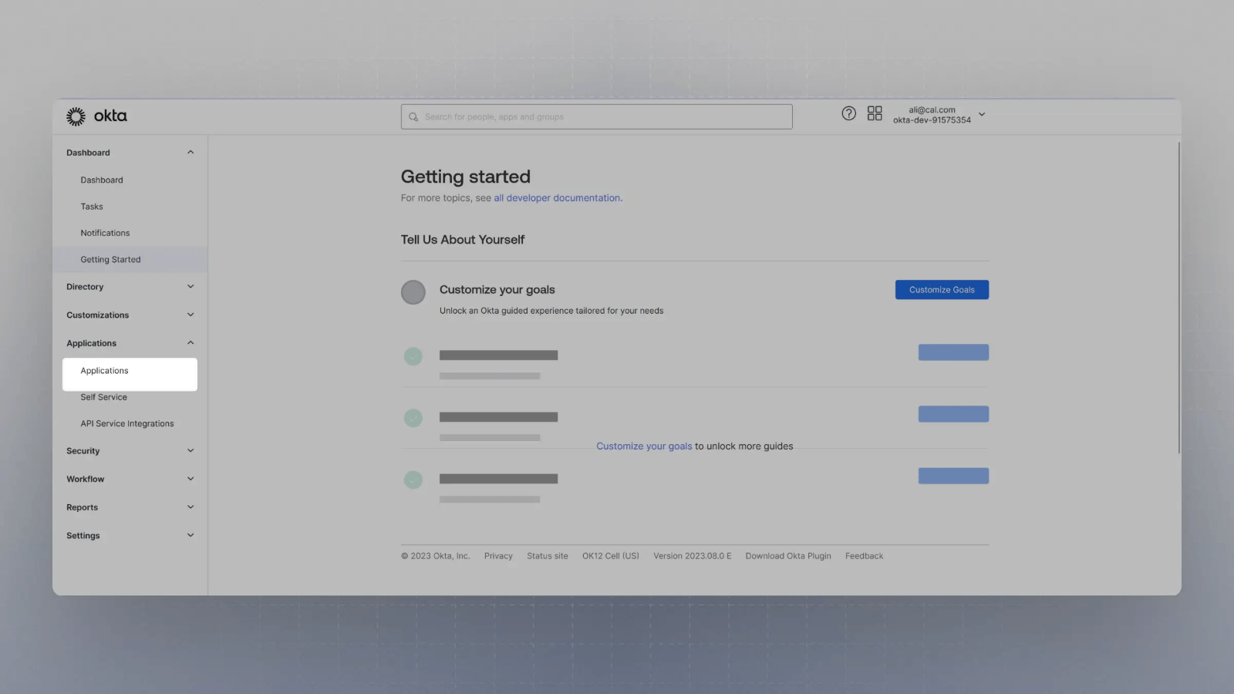The image size is (1234, 694).
Task: Click the Customize Goals button
Action: (x=942, y=290)
